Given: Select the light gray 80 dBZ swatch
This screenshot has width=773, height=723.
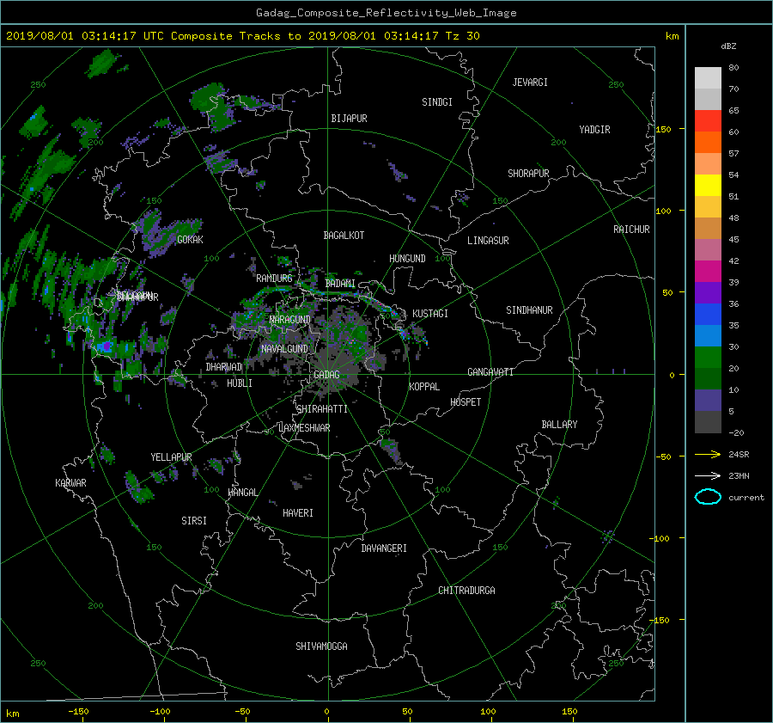Looking at the screenshot, I should pyautogui.click(x=708, y=77).
